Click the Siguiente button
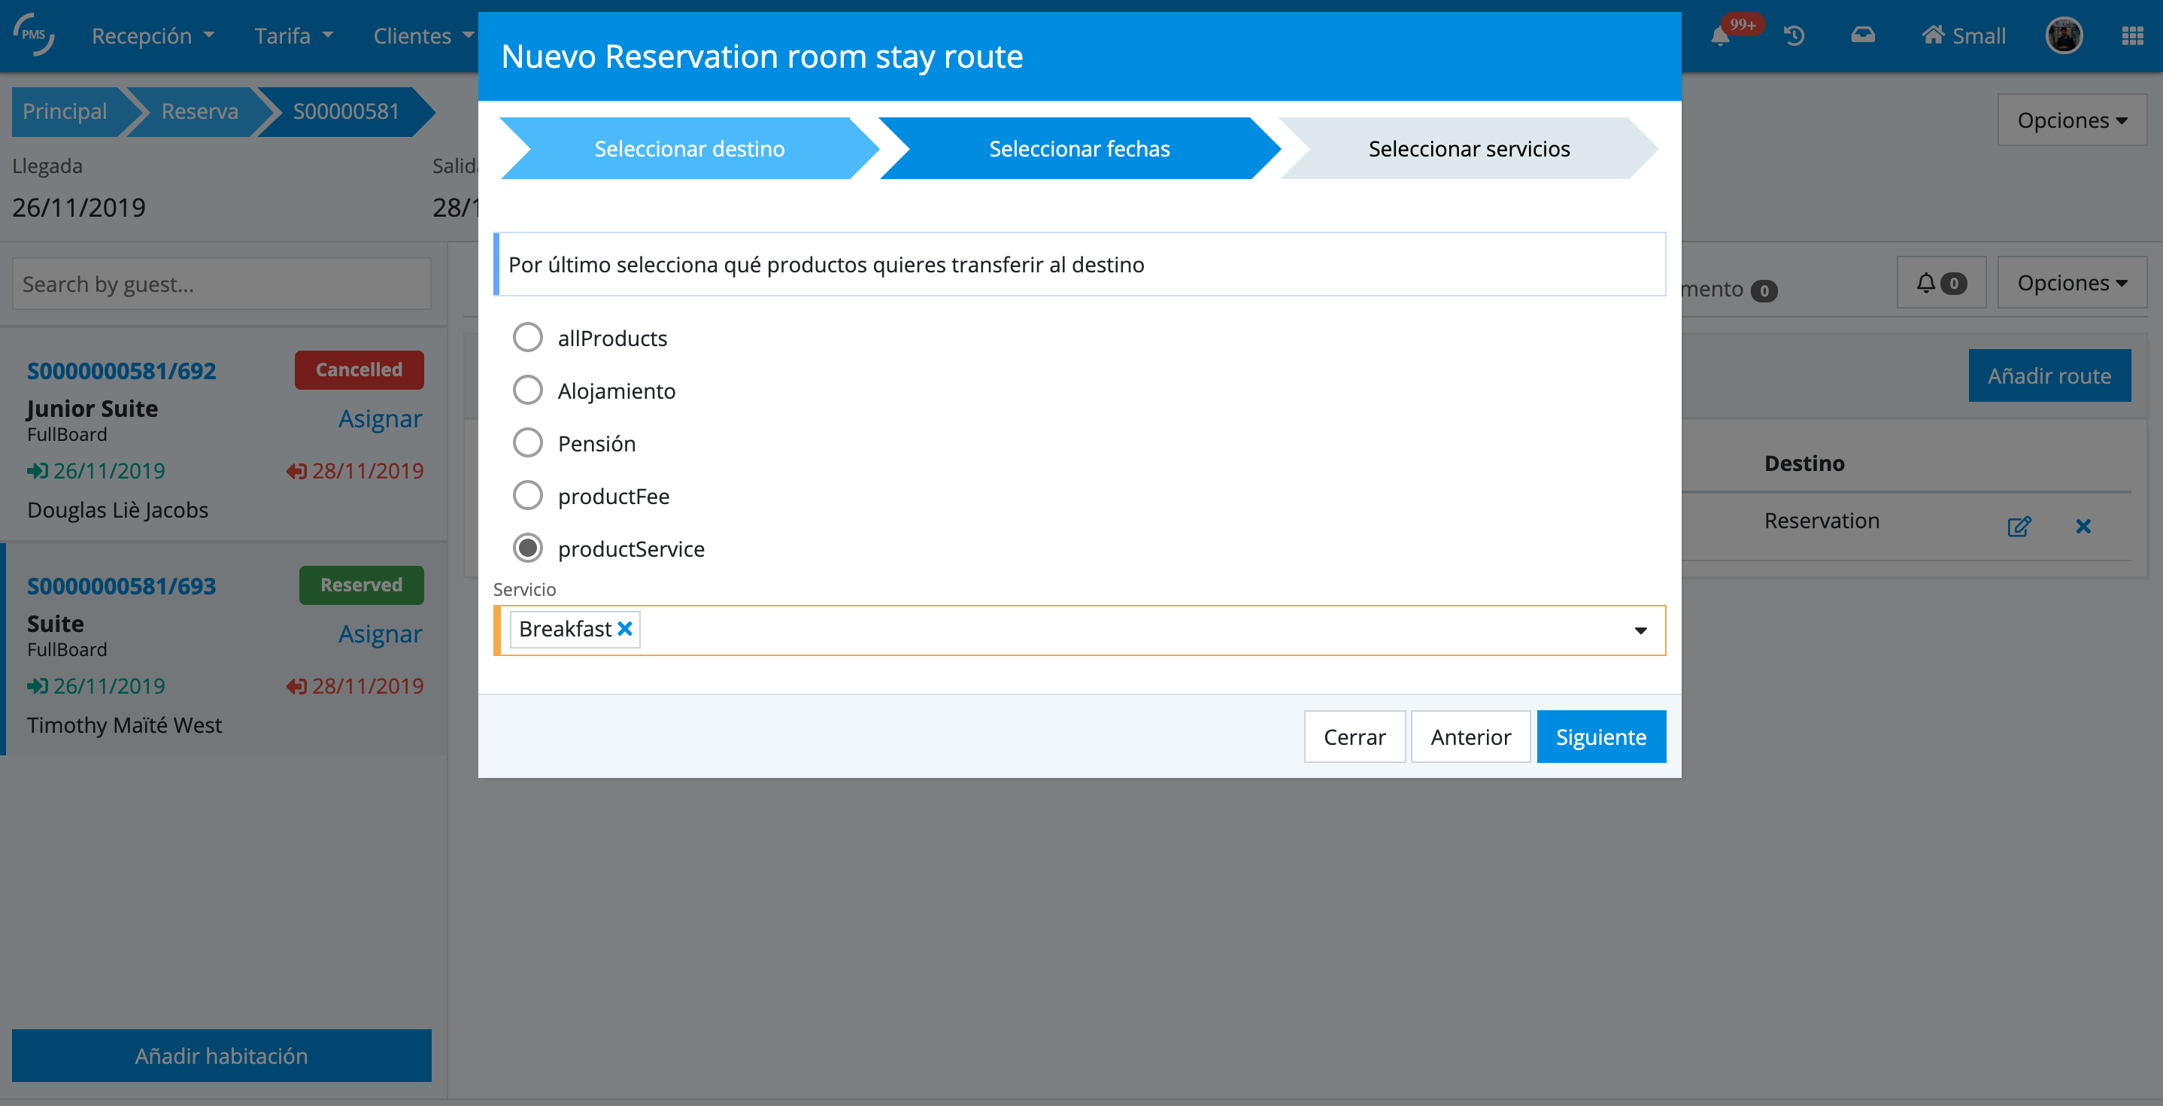The width and height of the screenshot is (2163, 1106). pyautogui.click(x=1601, y=737)
